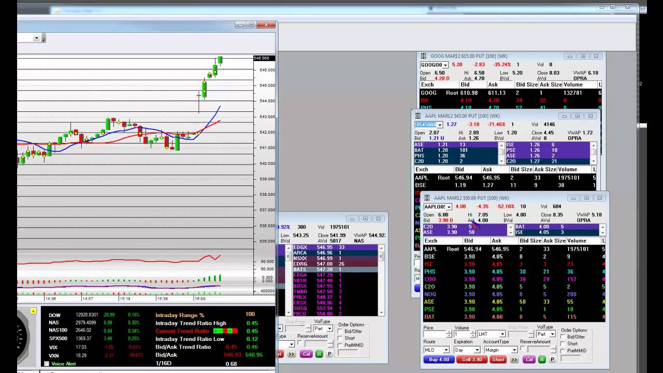Click the Exch column header in GOOG PUT table
The width and height of the screenshot is (663, 373).
(x=439, y=84)
